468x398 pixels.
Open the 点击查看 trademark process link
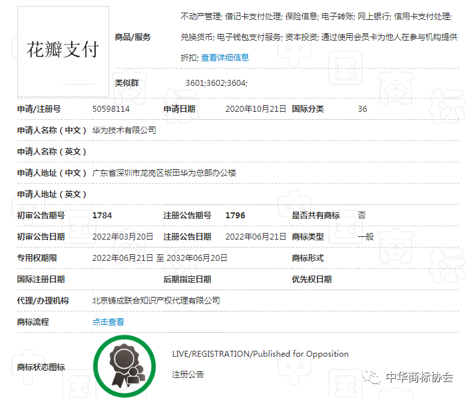(108, 321)
